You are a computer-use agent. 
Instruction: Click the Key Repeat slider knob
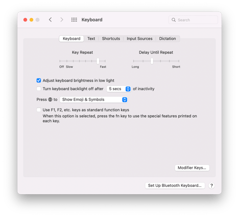tap(98, 61)
